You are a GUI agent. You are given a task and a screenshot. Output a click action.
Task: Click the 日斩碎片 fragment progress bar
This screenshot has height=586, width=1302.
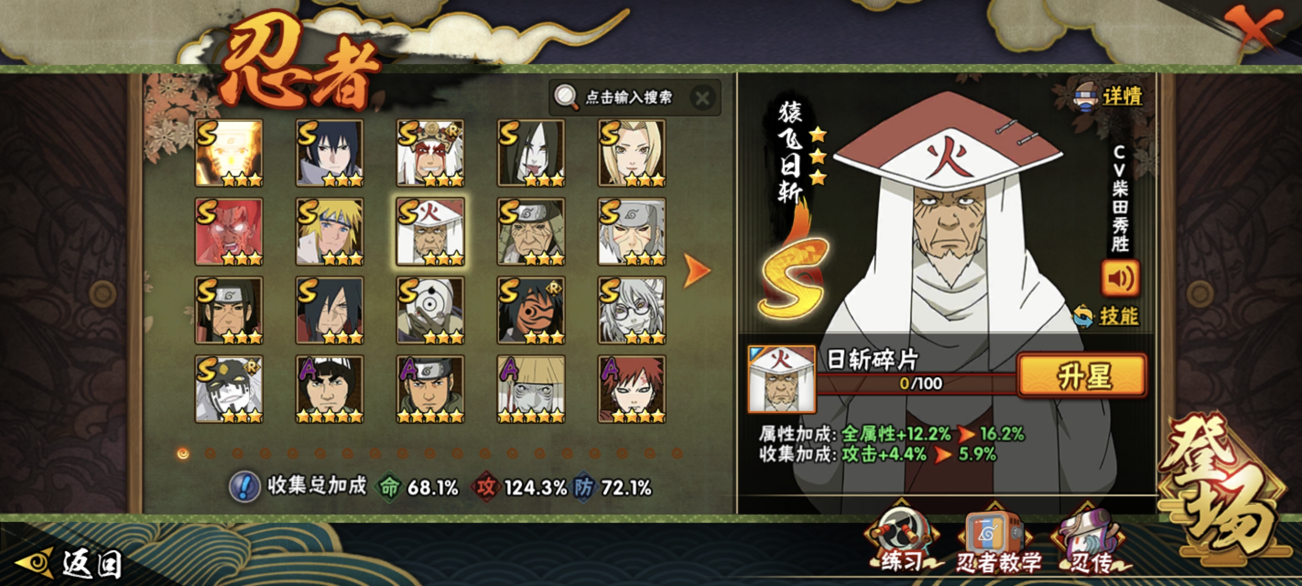[x=917, y=383]
